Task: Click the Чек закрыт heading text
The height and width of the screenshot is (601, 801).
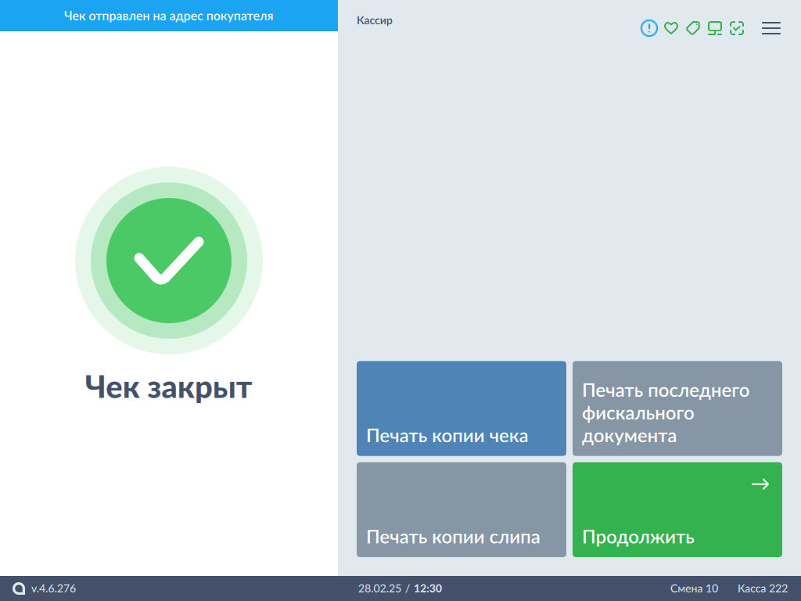Action: click(168, 387)
